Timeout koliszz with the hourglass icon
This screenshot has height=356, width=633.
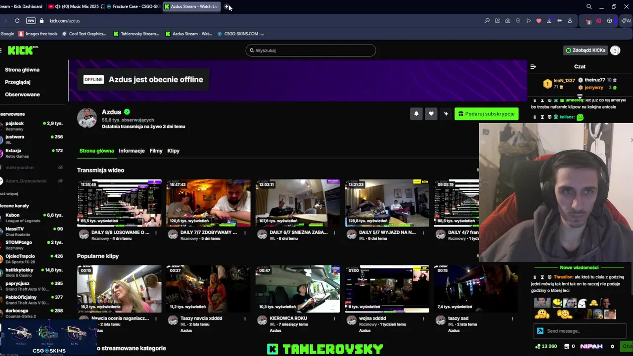pos(542,117)
